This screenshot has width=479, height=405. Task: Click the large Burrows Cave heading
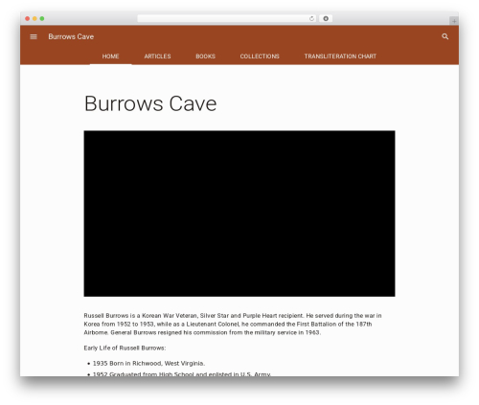(x=150, y=103)
